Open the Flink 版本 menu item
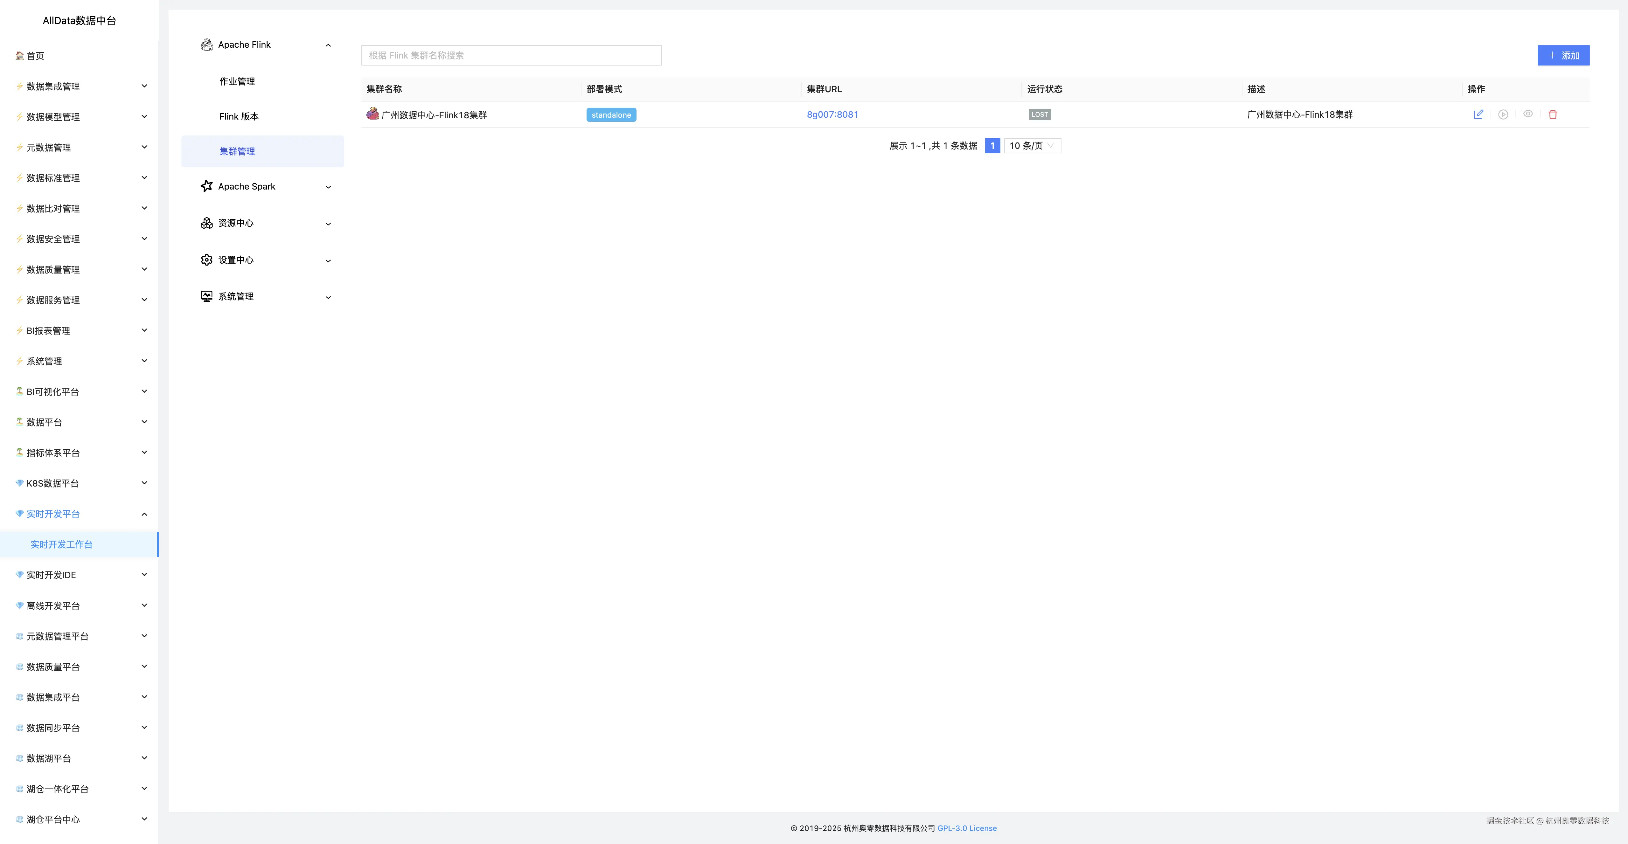 pos(239,116)
